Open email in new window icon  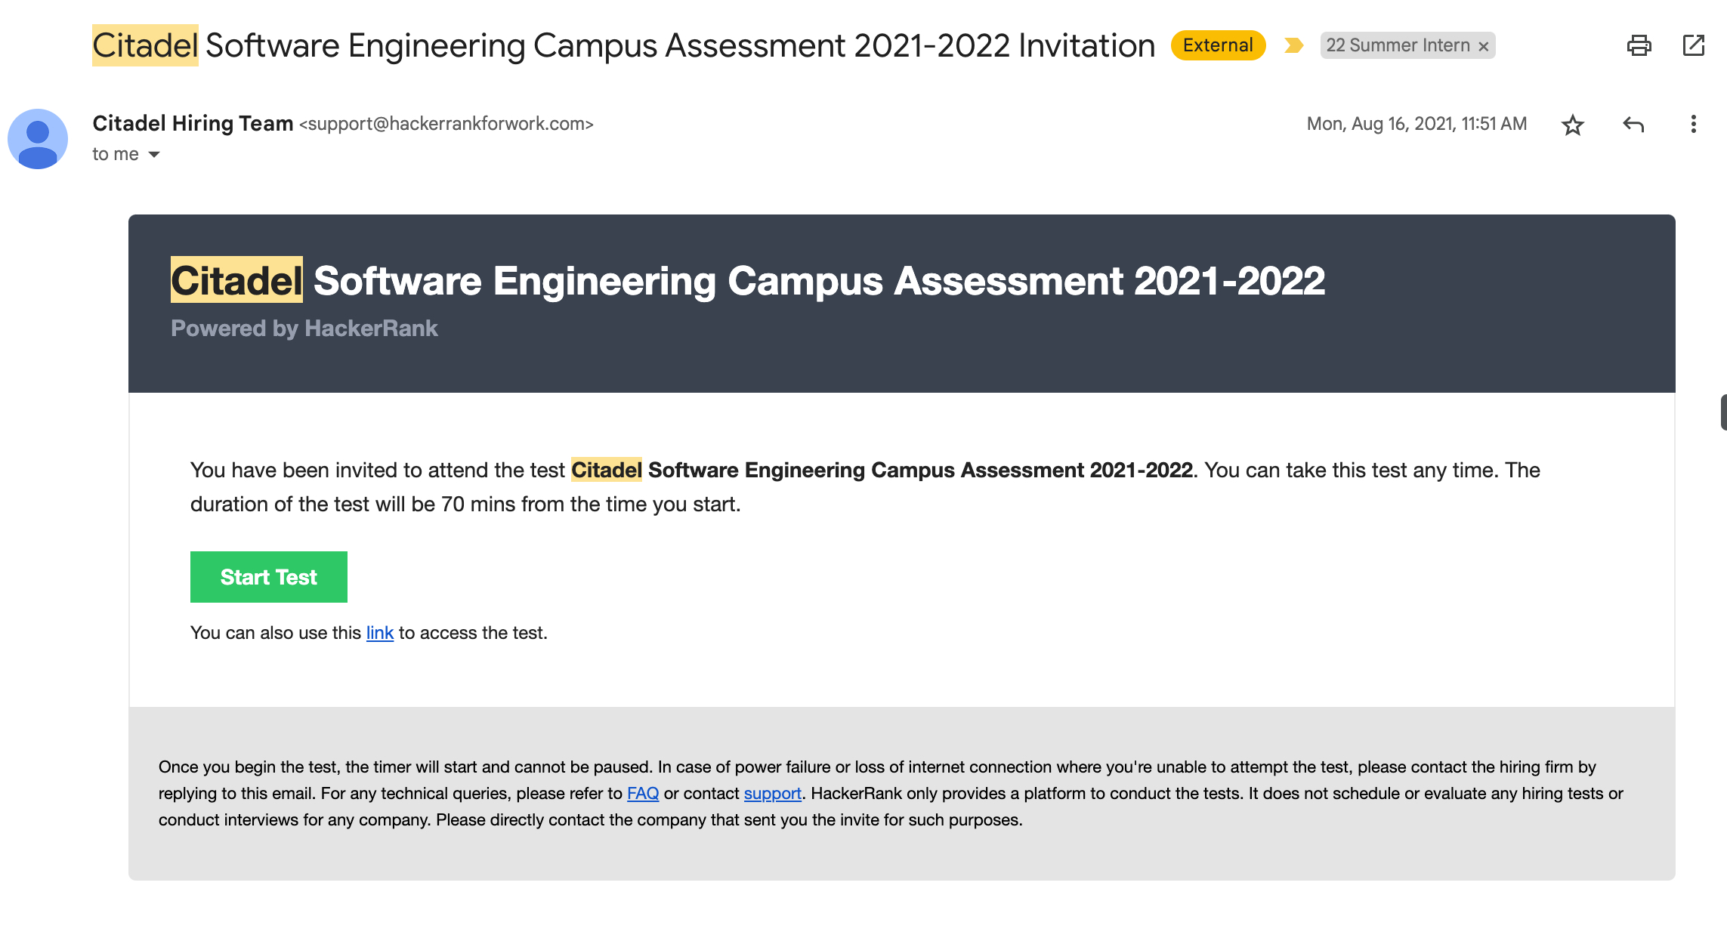(x=1694, y=45)
